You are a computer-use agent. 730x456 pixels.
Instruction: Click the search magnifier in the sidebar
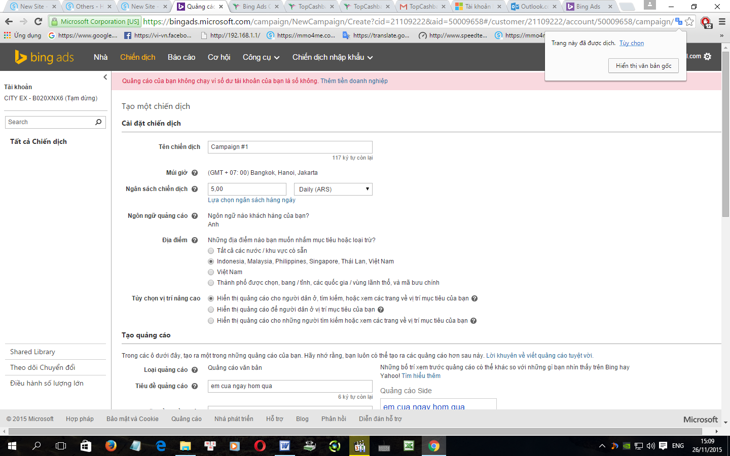[98, 122]
